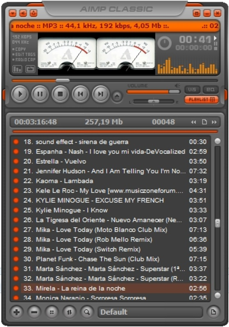
Task: Click the remove files minus button
Action: click(34, 312)
